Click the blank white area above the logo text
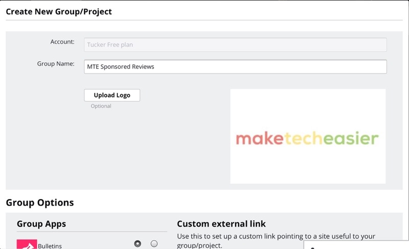Viewport: 409px width, 249px height. (x=307, y=107)
